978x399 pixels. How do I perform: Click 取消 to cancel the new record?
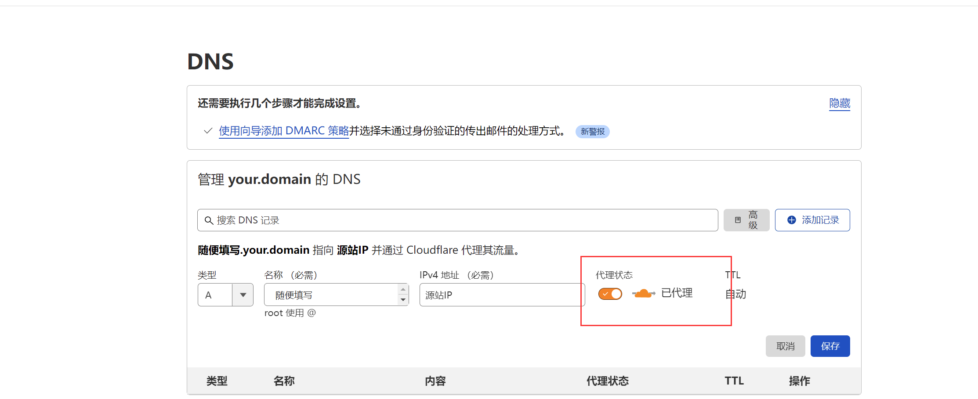[785, 346]
